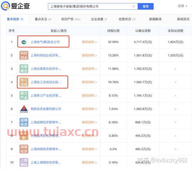Open 上海超精投资管理中... link
192x169 pixels.
pos(46,122)
